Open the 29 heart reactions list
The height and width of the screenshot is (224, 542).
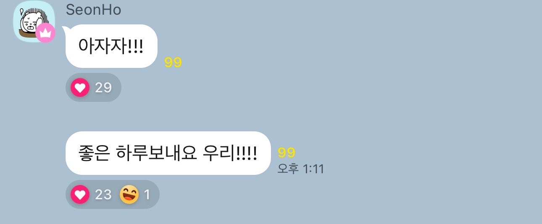pos(103,88)
